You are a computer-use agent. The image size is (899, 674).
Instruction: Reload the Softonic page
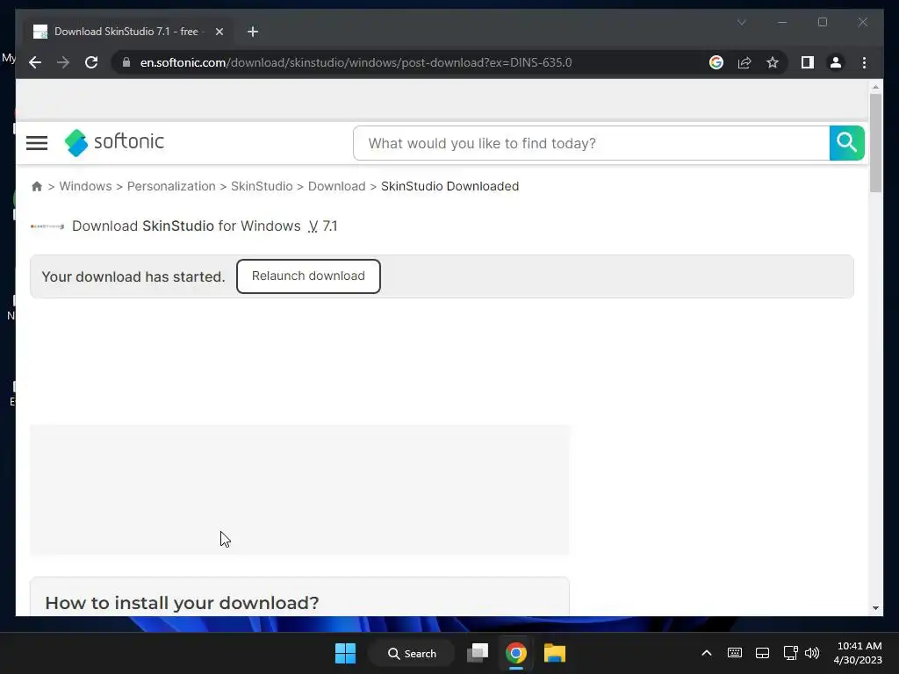tap(91, 62)
